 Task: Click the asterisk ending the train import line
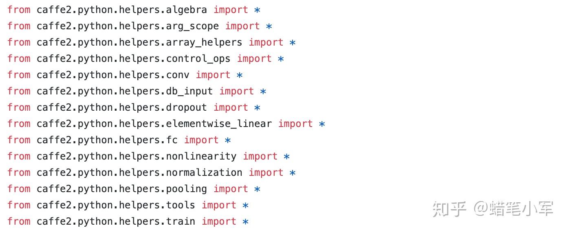245,222
